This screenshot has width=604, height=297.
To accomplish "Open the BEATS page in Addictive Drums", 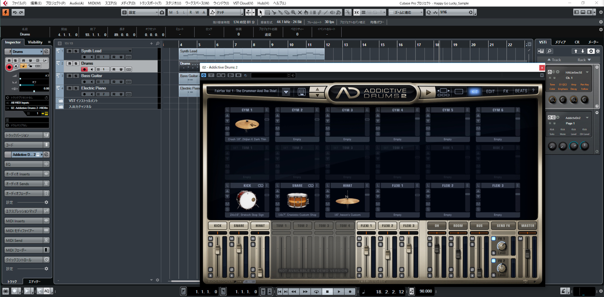I will [521, 91].
